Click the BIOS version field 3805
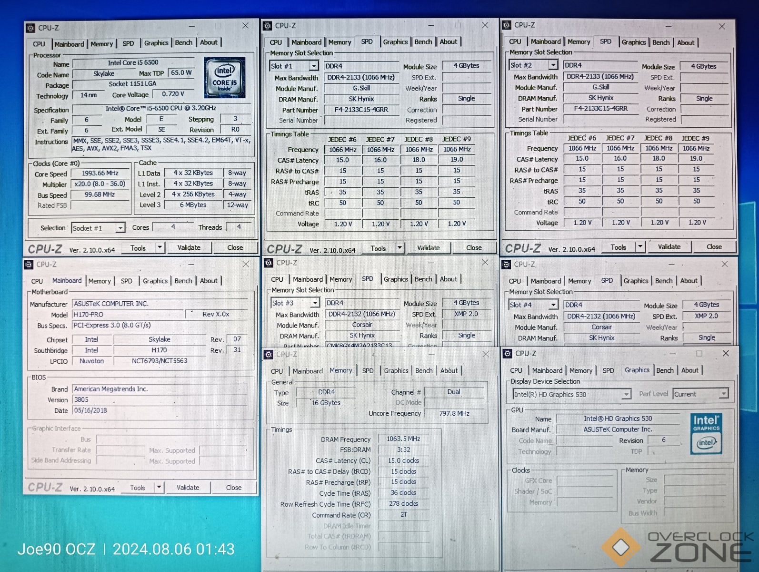 tap(160, 399)
